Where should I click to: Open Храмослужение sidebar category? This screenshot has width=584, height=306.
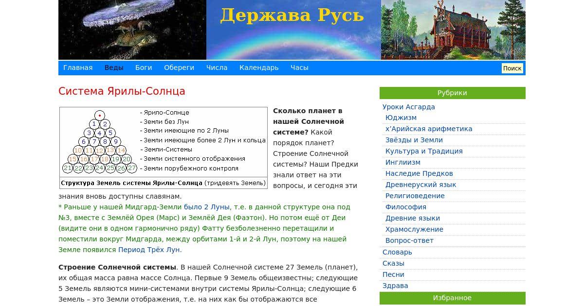click(x=414, y=229)
